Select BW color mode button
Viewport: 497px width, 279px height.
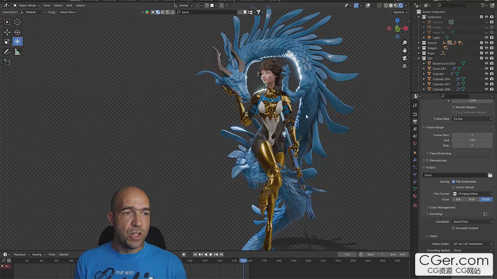click(x=459, y=200)
